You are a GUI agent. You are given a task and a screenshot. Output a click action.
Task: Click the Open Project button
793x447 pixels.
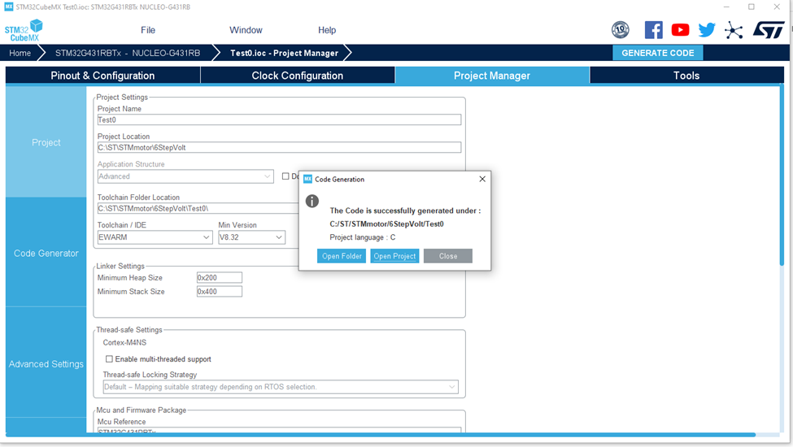(394, 256)
